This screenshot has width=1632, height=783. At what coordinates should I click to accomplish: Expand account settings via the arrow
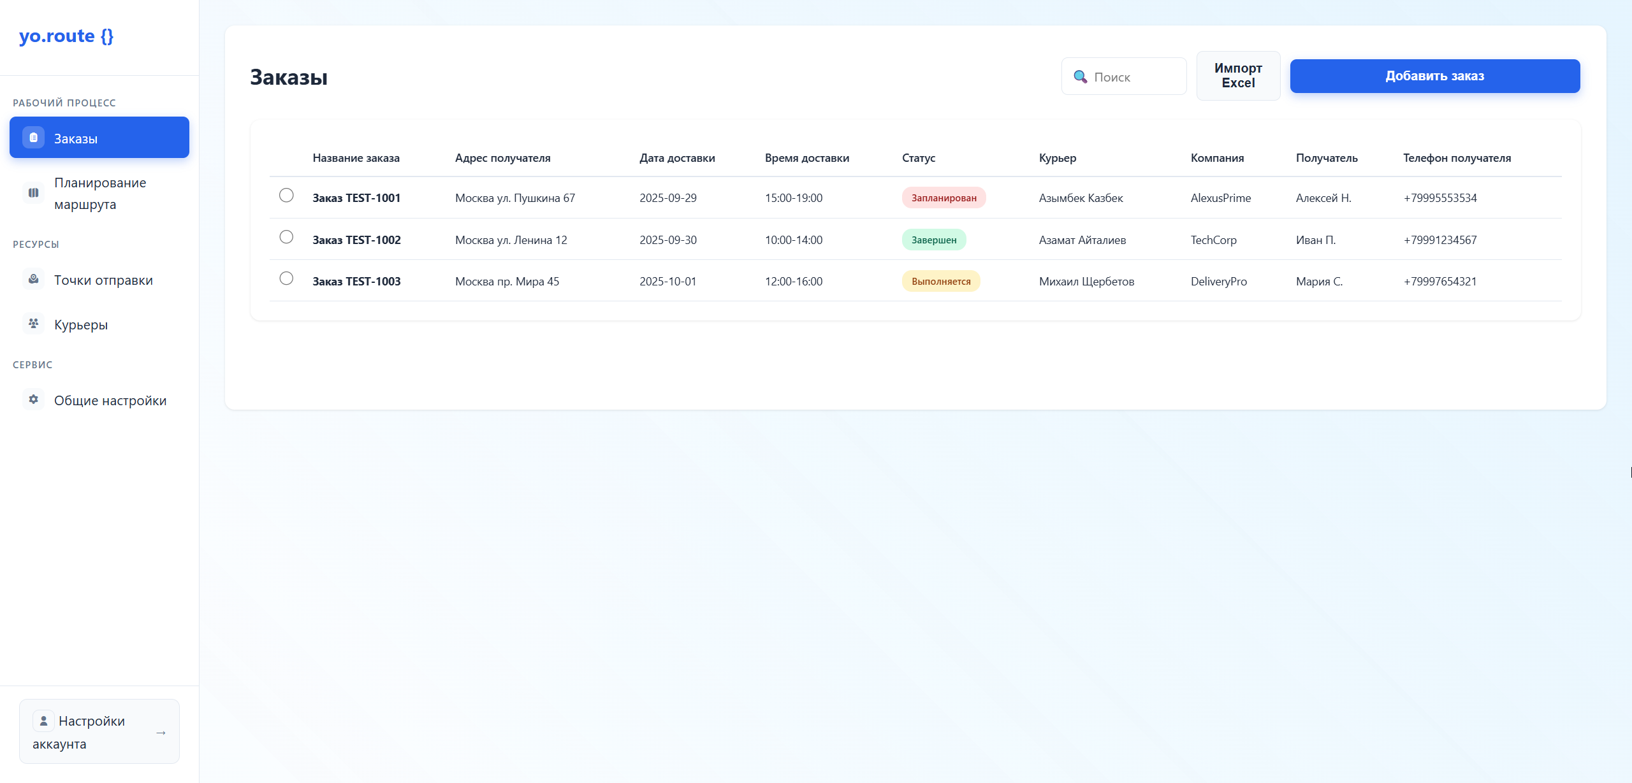[x=161, y=733]
